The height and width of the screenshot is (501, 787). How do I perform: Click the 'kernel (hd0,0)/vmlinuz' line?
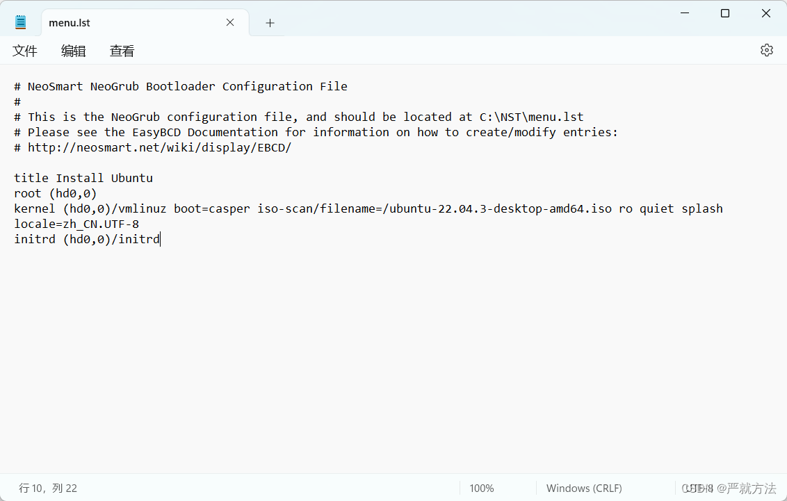(368, 208)
